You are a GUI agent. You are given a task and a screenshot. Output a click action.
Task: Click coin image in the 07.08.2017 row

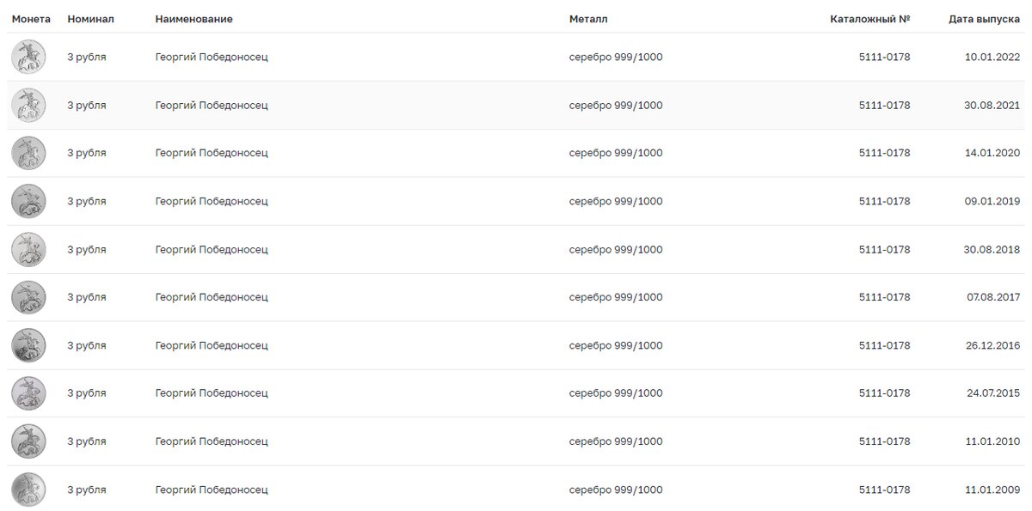pos(28,298)
